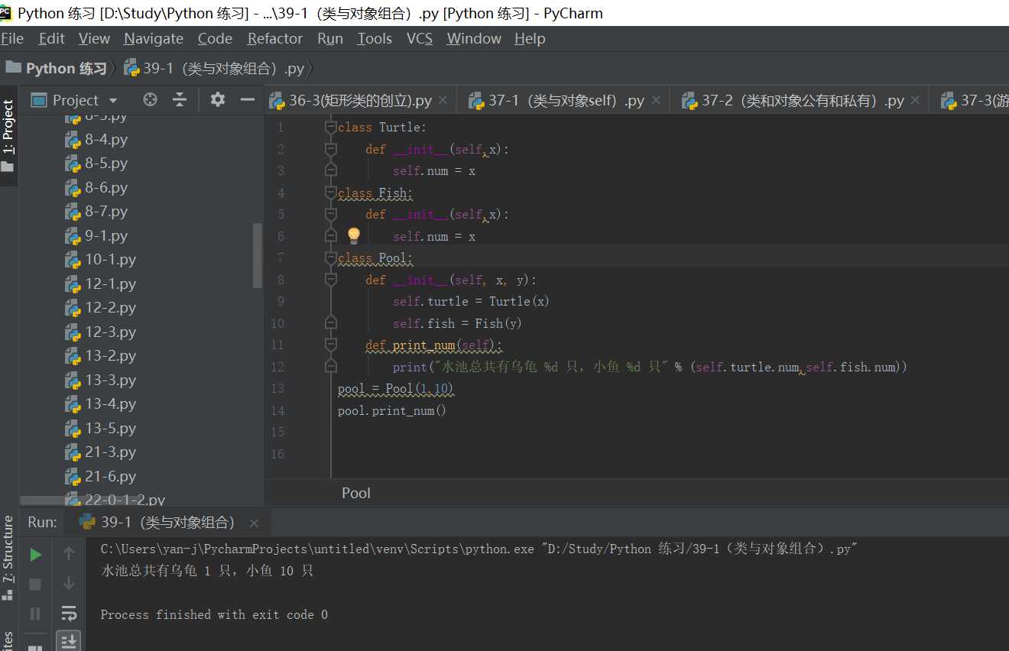Toggle the 7: Structure side tool tab

[8, 558]
